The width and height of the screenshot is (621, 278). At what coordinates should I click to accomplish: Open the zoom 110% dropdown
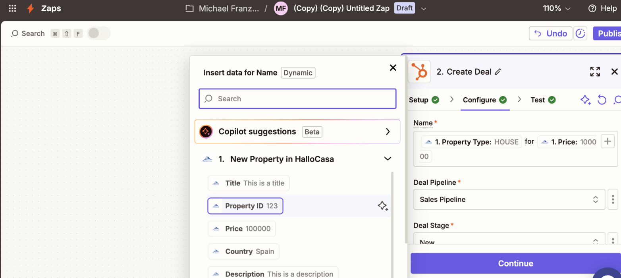tap(557, 8)
